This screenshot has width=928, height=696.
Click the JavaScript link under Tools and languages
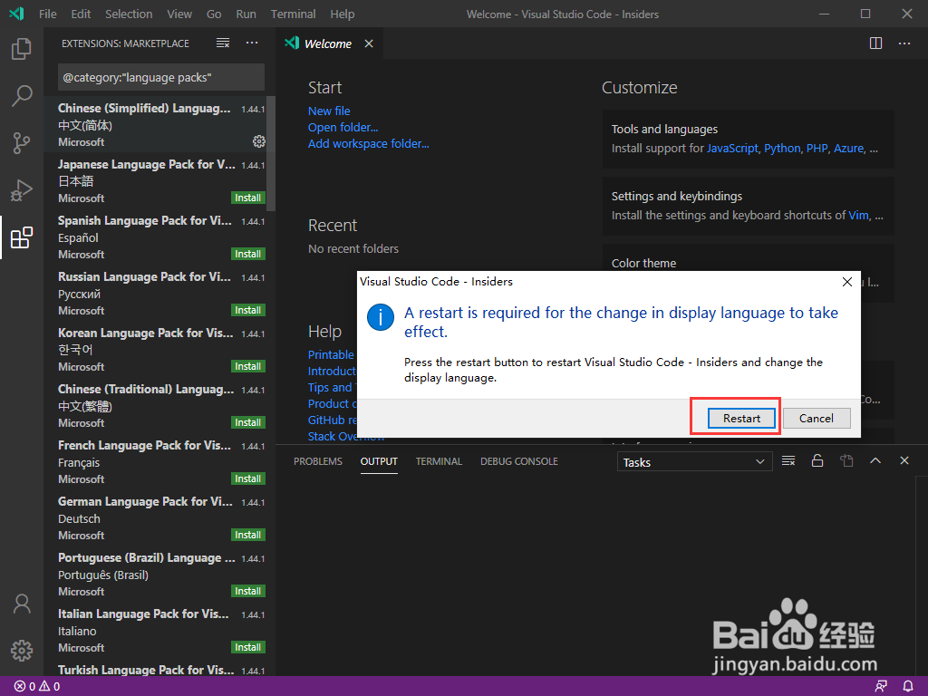click(x=732, y=149)
